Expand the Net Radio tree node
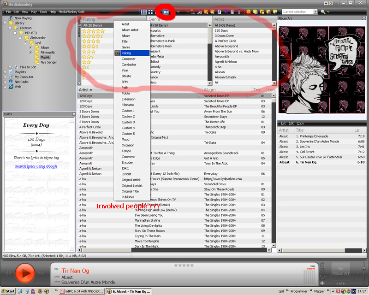369x295 pixels. (x=5, y=82)
